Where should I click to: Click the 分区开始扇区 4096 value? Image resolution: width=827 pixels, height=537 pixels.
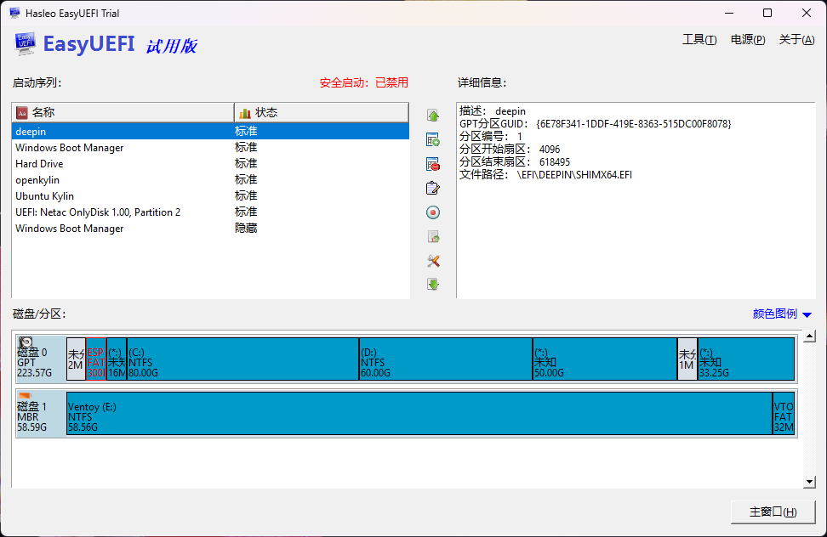pyautogui.click(x=550, y=150)
